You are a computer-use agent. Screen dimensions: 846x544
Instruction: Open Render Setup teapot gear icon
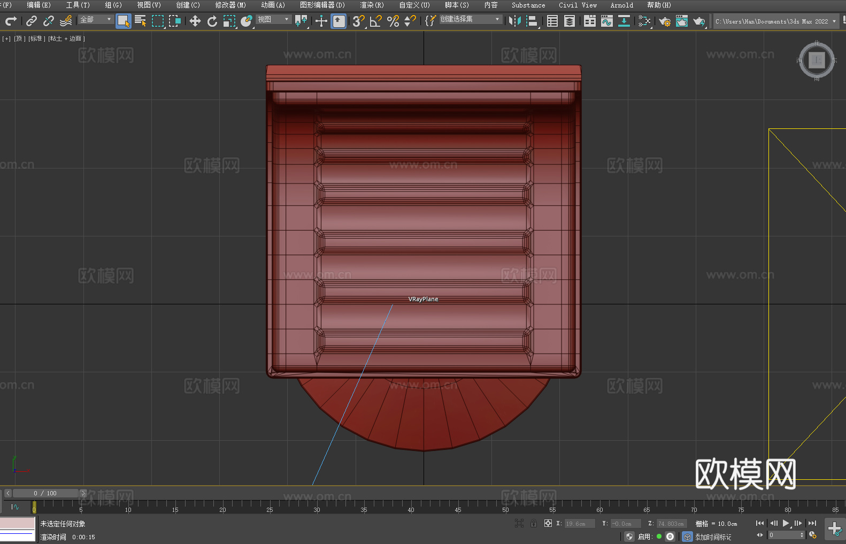[x=665, y=21]
